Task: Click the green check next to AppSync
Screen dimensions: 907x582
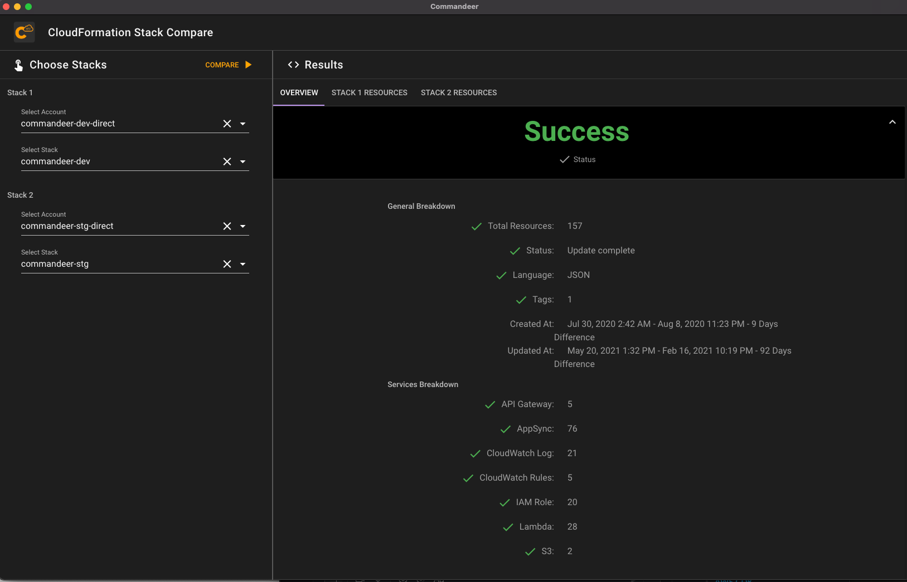Action: point(506,429)
